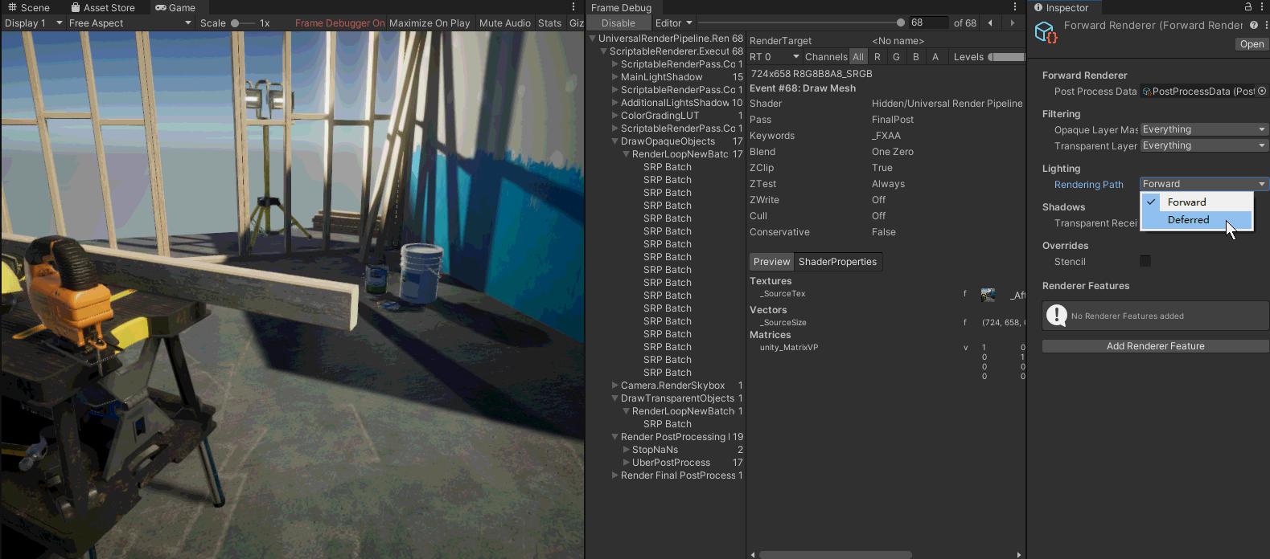Open Frame Debug panel options menu

tap(1015, 7)
